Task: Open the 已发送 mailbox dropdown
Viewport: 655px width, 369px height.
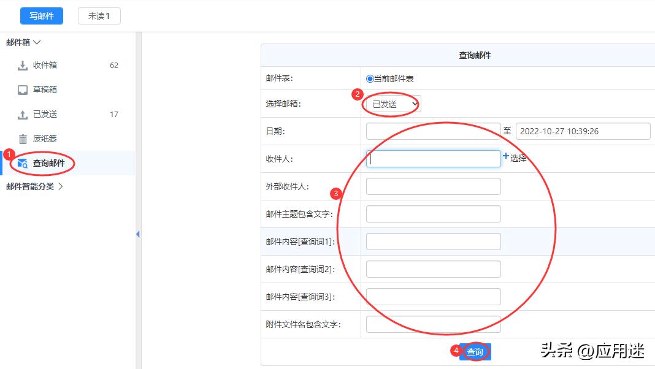Action: point(391,104)
